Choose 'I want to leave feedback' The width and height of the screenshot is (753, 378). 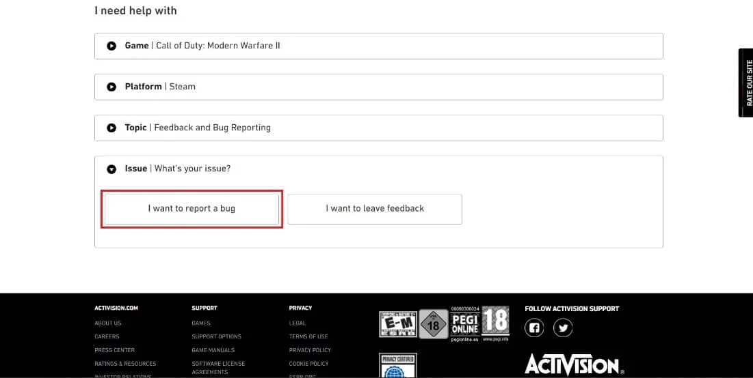(375, 209)
